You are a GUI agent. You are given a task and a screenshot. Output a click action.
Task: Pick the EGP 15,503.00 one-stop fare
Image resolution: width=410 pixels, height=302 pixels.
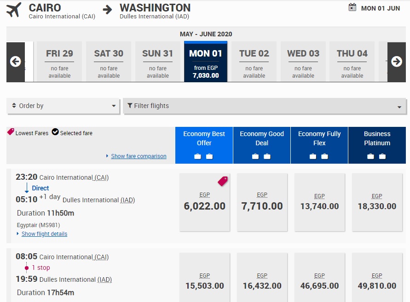(x=204, y=281)
